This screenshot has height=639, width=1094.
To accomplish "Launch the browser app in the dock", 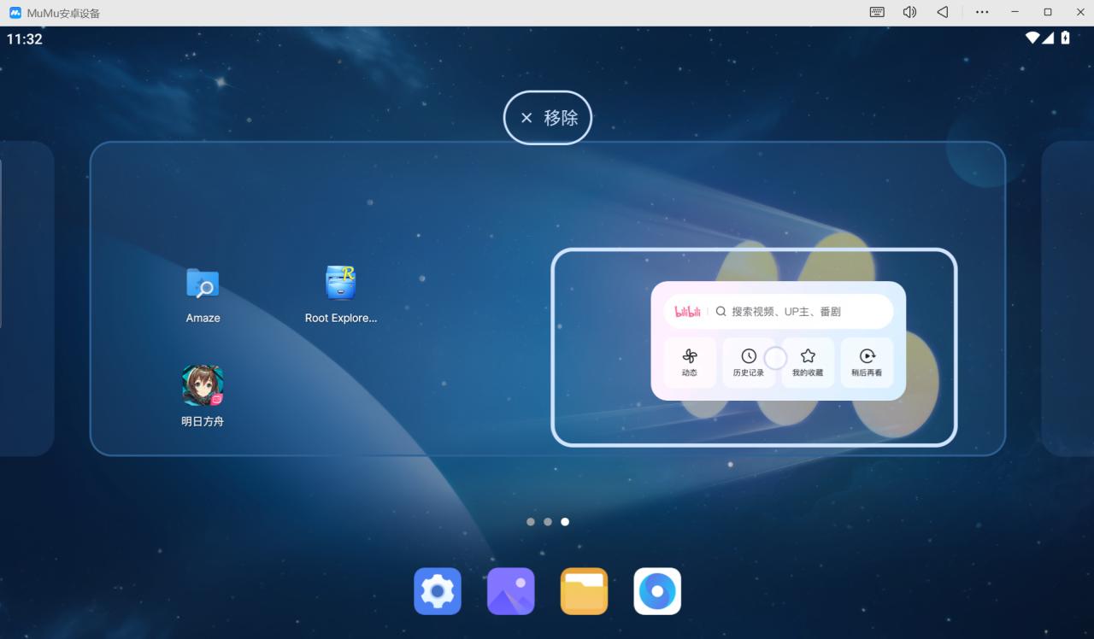I will (x=657, y=591).
